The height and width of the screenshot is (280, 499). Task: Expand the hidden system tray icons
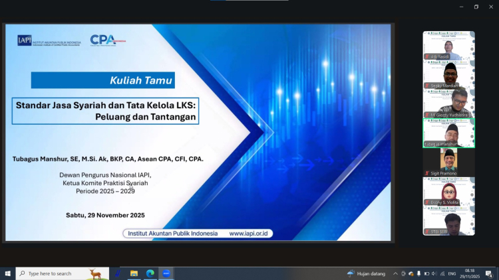point(395,273)
